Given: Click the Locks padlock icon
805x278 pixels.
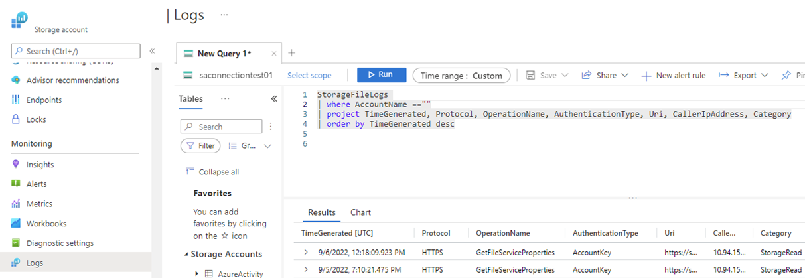Looking at the screenshot, I should (16, 120).
